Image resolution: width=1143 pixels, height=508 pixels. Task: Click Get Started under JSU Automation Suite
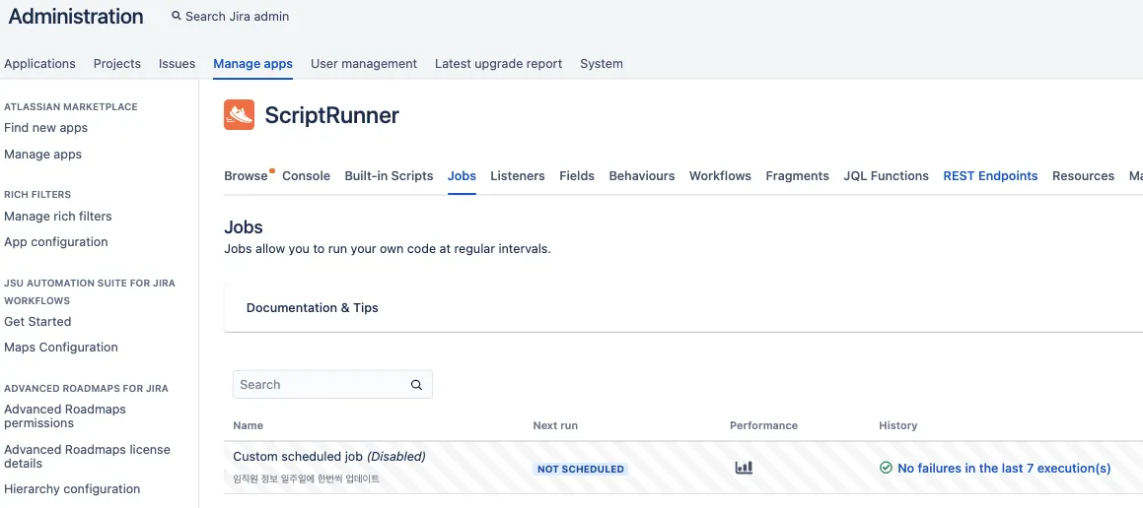click(x=37, y=321)
